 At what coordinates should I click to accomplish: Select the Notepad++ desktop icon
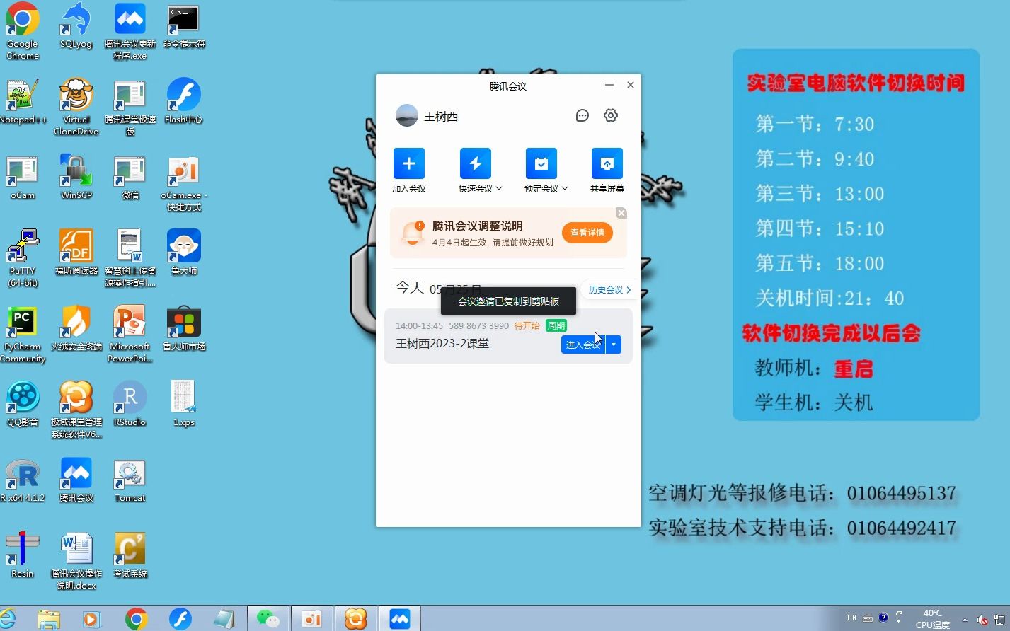pyautogui.click(x=23, y=101)
